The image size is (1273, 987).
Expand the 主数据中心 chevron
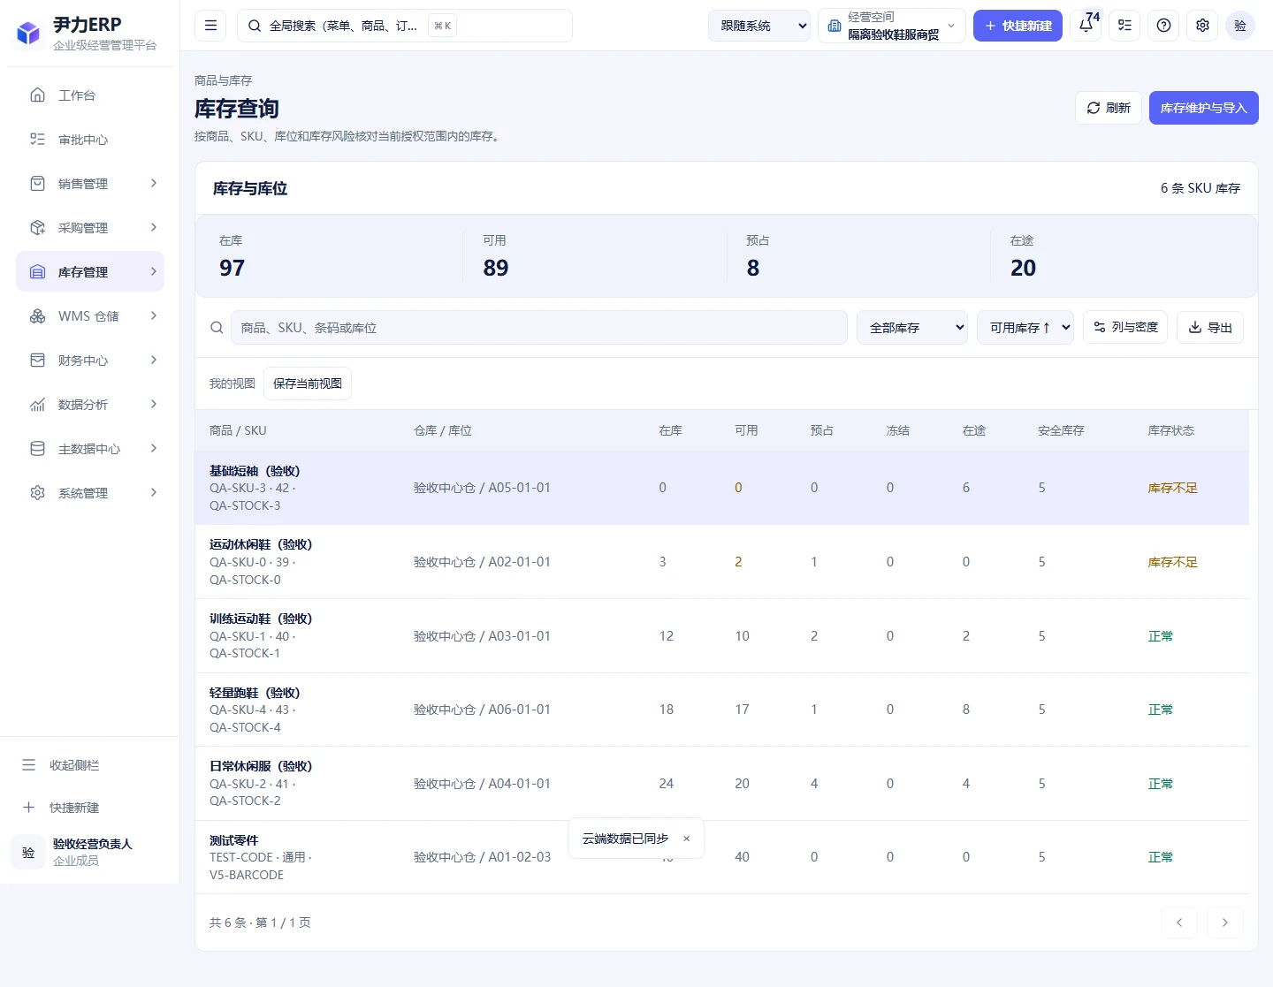[154, 449]
